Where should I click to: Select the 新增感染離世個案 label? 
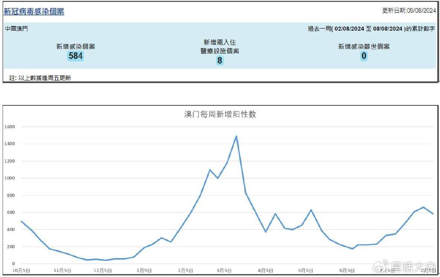364,46
